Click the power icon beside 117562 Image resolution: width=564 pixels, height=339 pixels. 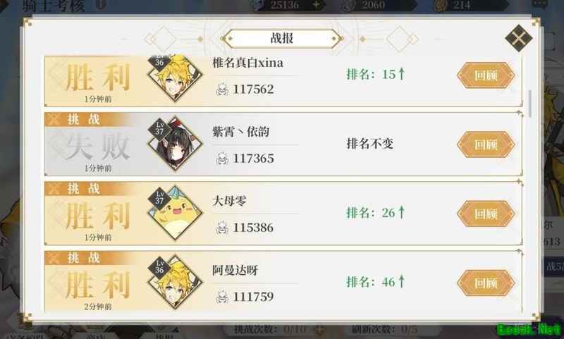[222, 89]
